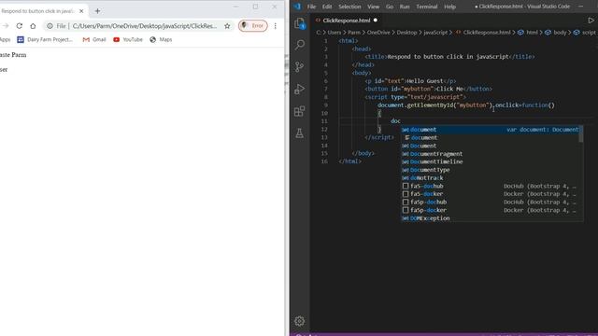The width and height of the screenshot is (598, 336).
Task: Select 'DocumentTimeline' from autocomplete
Action: point(491,161)
